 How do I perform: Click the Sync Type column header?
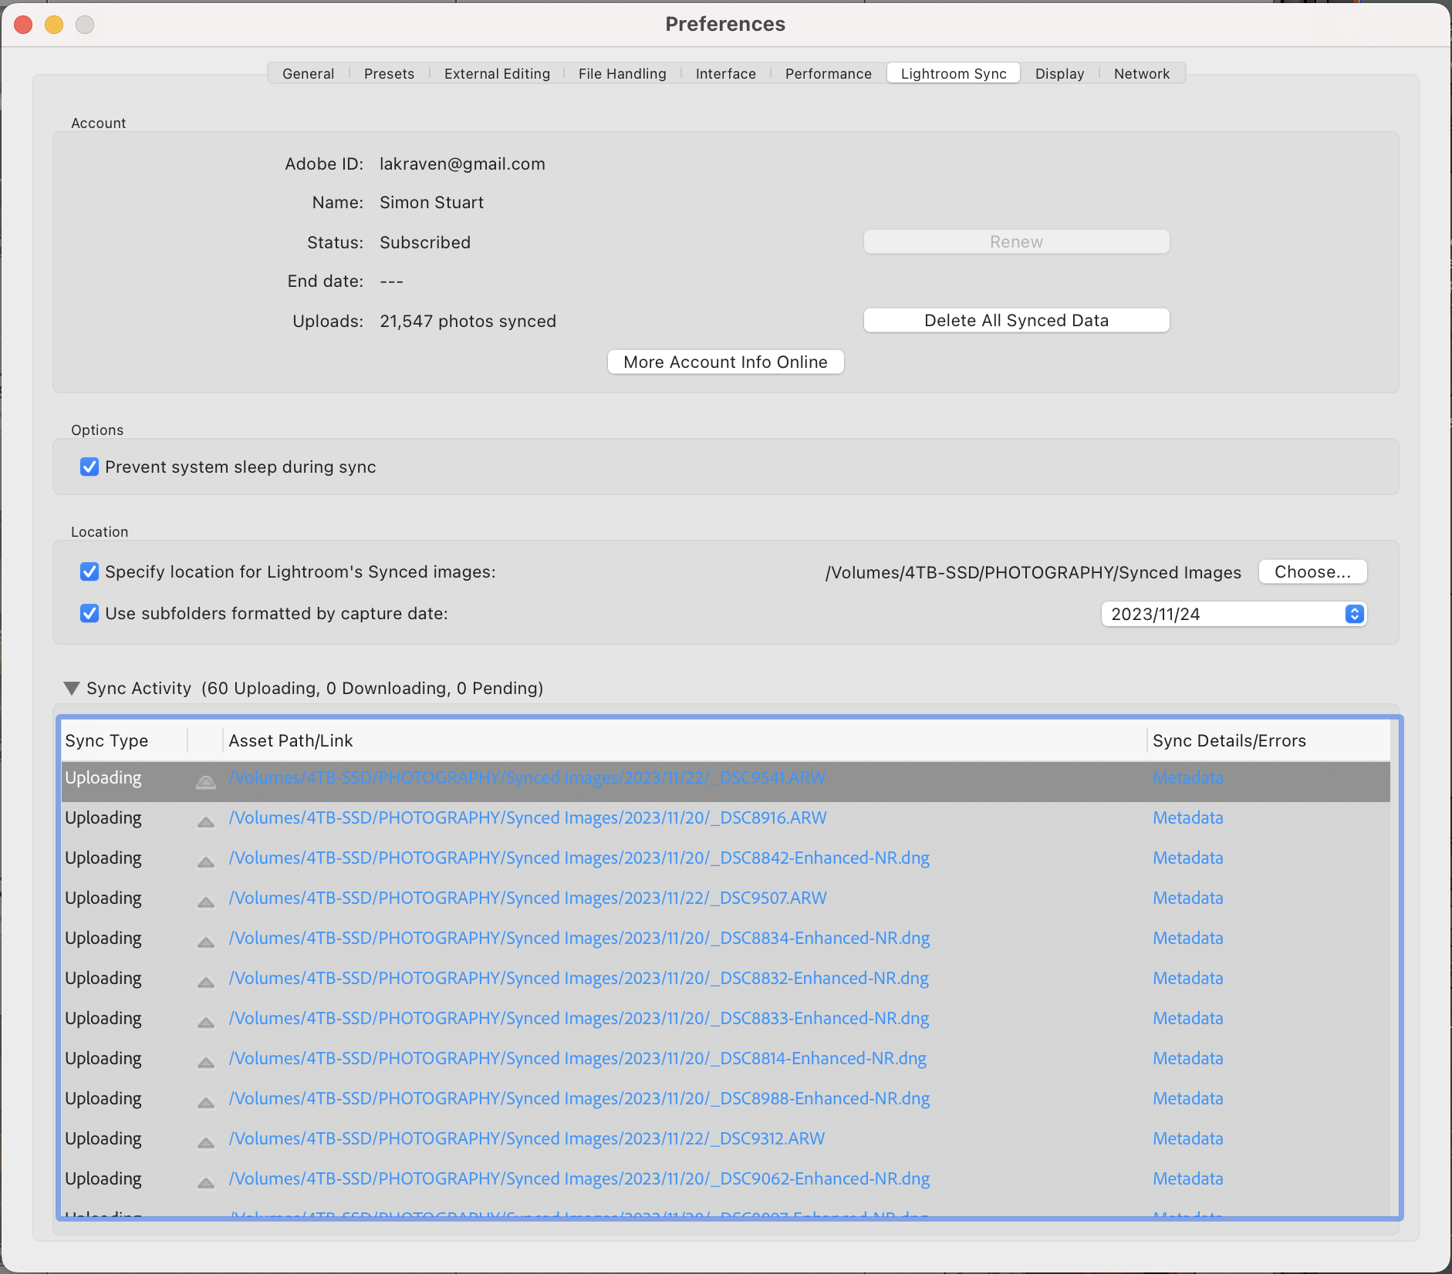click(124, 741)
